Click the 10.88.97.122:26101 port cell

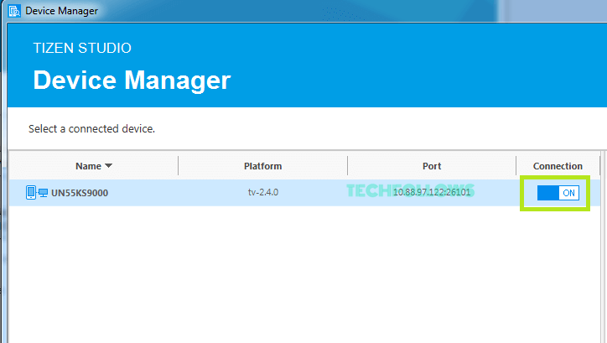point(432,192)
